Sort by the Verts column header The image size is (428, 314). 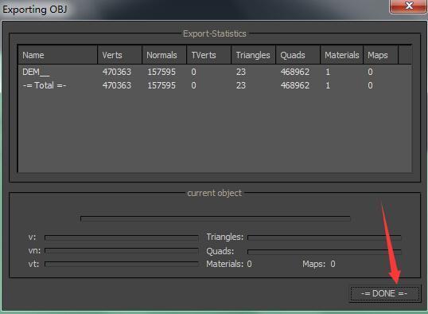coord(119,55)
